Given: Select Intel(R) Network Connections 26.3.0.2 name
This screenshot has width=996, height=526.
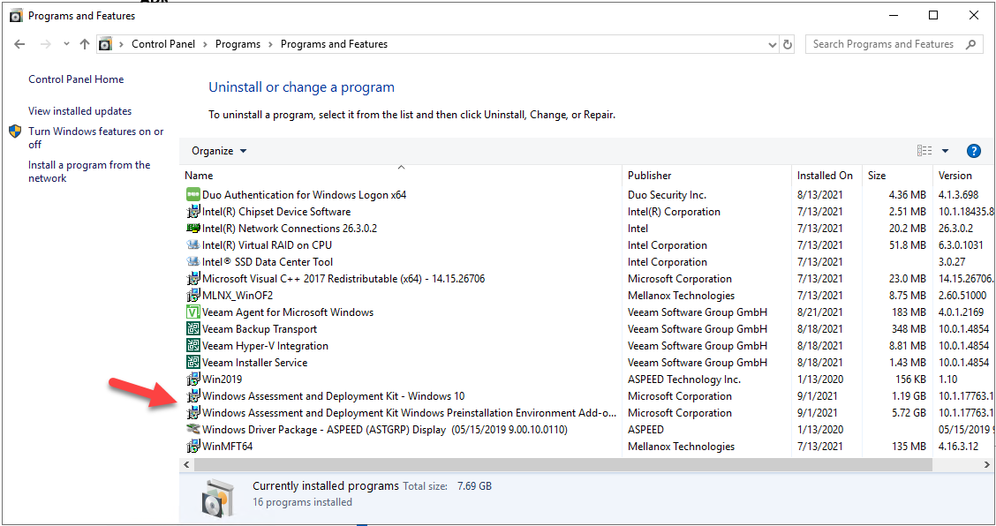Looking at the screenshot, I should pyautogui.click(x=290, y=228).
